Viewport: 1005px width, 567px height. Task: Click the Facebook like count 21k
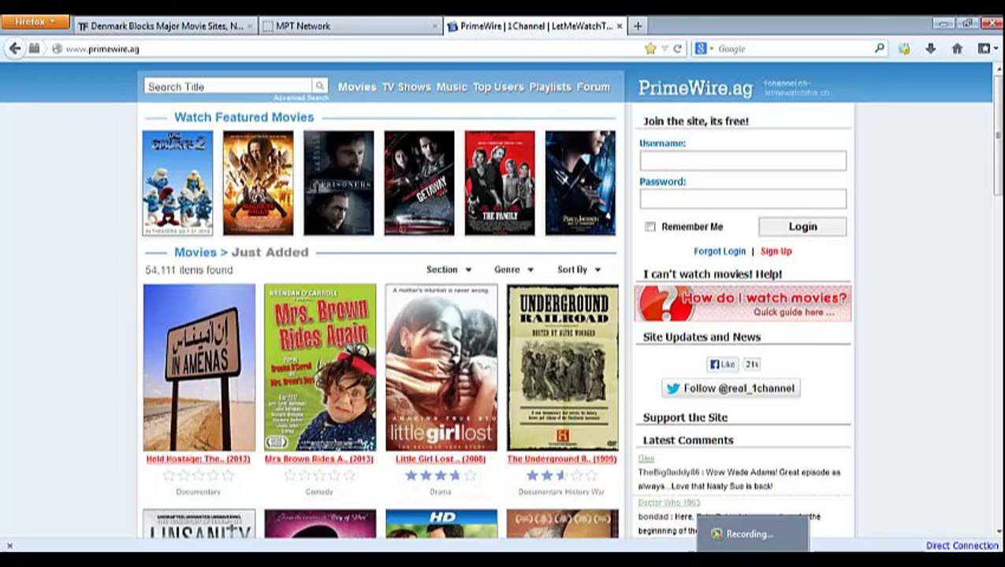pyautogui.click(x=751, y=365)
